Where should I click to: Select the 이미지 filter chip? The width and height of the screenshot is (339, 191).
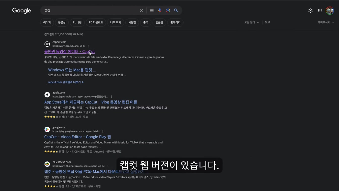pyautogui.click(x=47, y=22)
